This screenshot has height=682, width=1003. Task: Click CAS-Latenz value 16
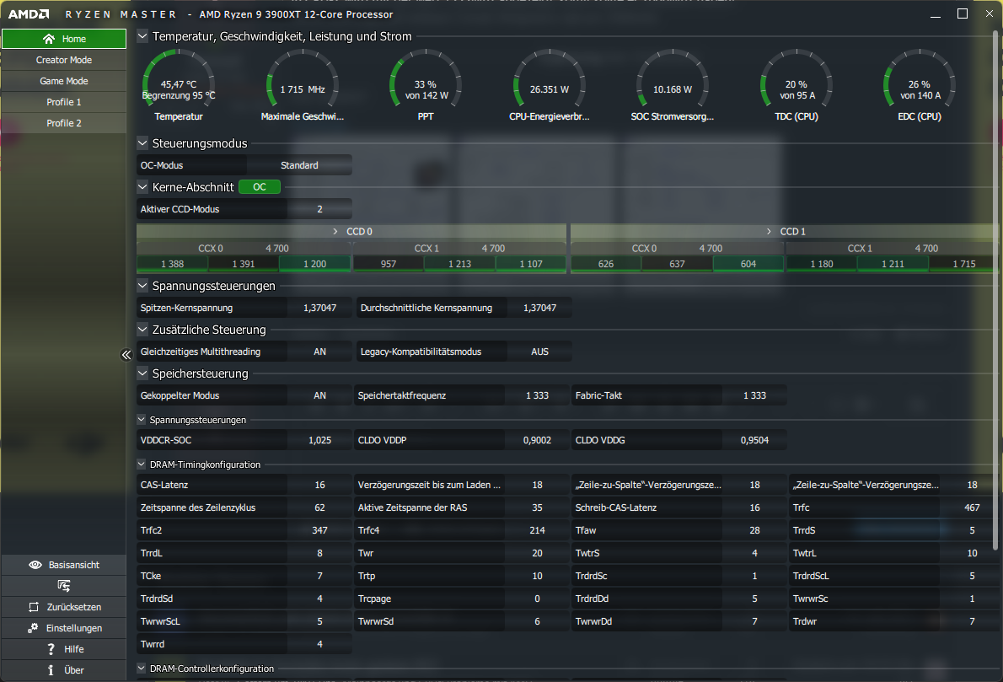319,485
